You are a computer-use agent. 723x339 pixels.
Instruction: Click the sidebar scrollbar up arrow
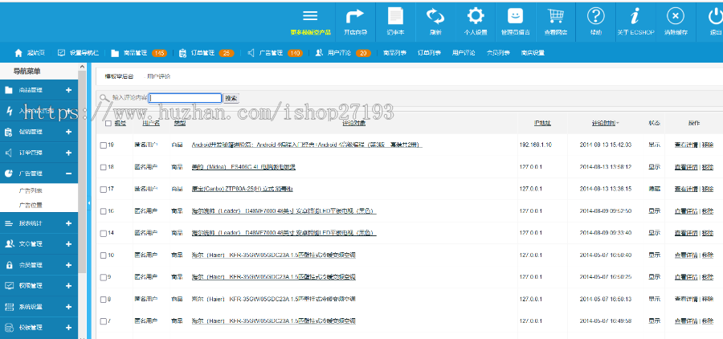click(82, 67)
